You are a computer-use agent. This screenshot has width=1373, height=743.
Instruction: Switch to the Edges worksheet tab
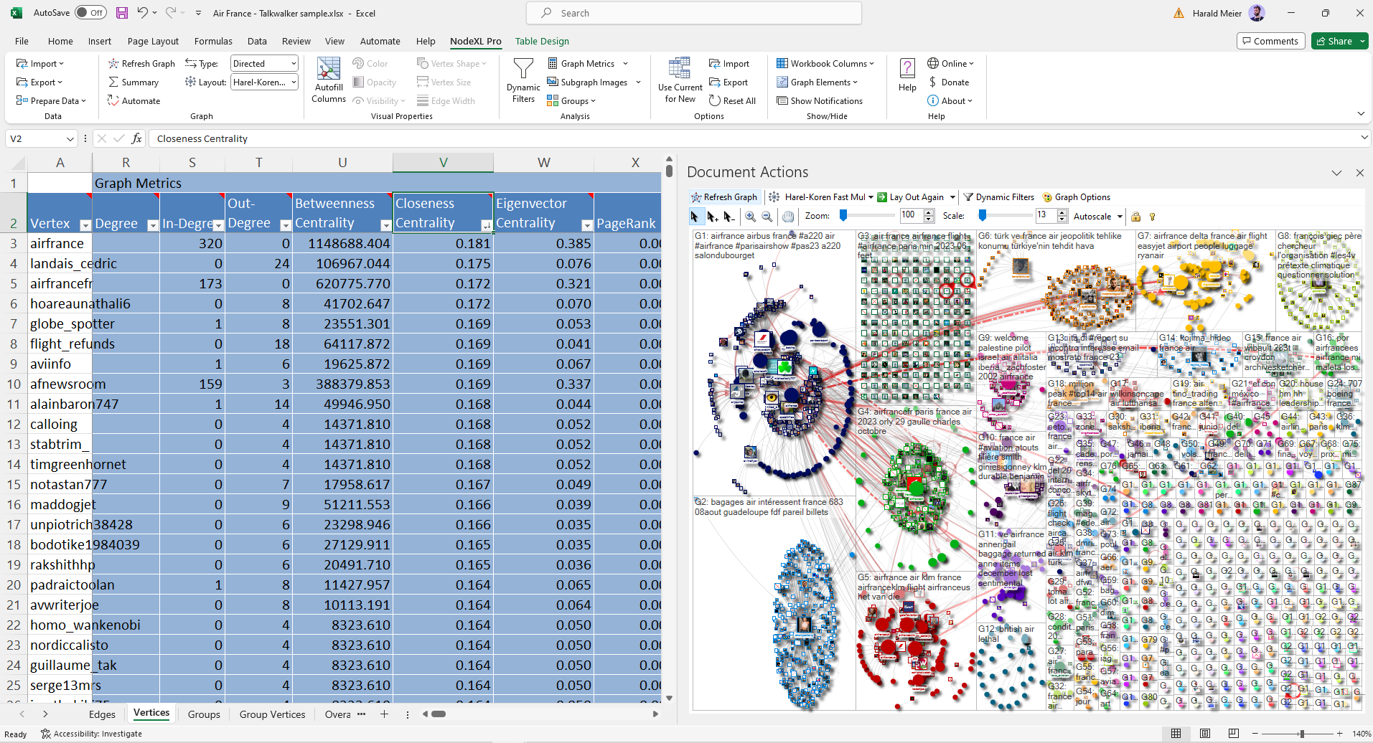click(102, 714)
